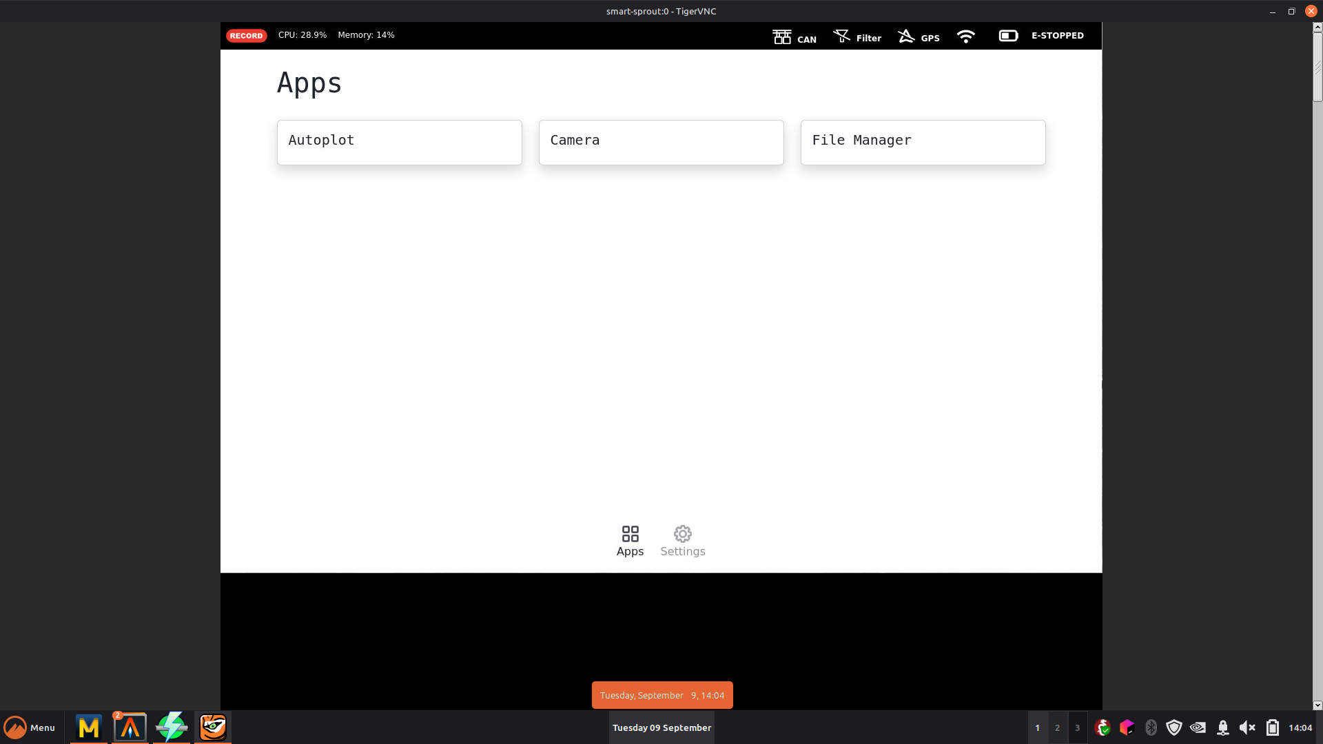The image size is (1323, 744).
Task: Open the Tuesday 09 September calendar
Action: (661, 727)
